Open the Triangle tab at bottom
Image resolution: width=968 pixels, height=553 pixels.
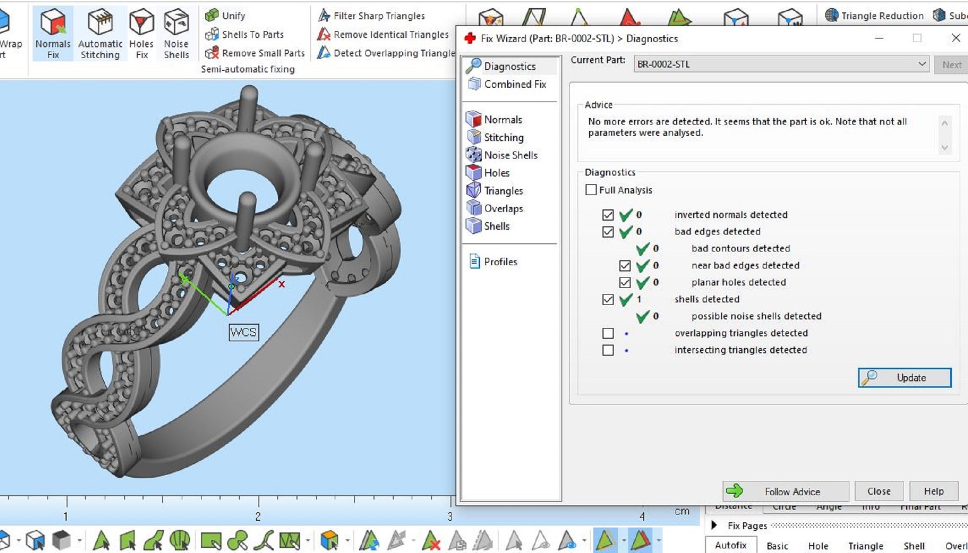click(866, 546)
